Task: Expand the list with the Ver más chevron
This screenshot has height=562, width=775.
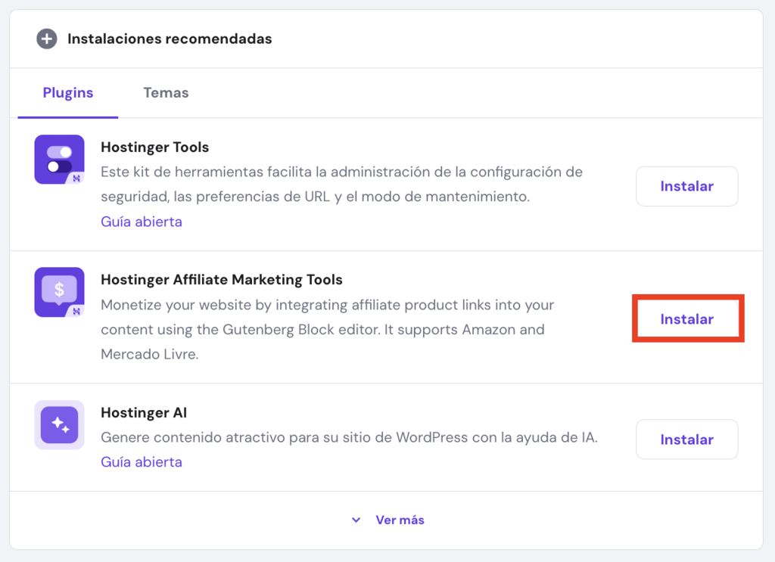Action: (356, 520)
